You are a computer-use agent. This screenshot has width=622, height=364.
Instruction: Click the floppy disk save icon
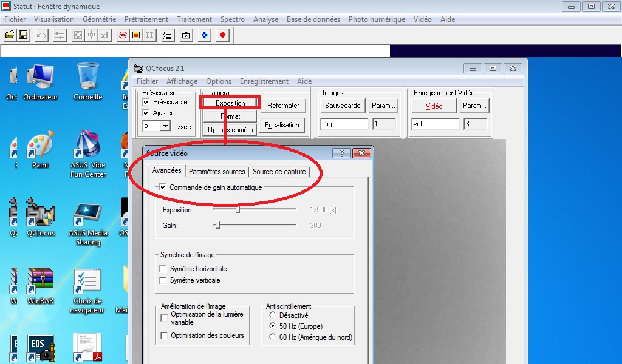point(24,35)
